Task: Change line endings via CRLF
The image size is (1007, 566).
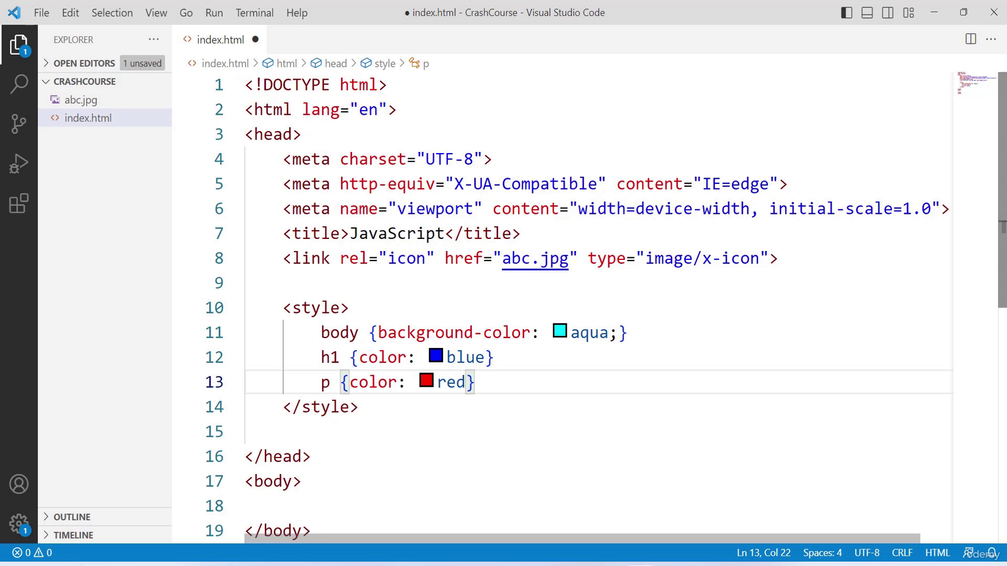Action: pos(902,552)
